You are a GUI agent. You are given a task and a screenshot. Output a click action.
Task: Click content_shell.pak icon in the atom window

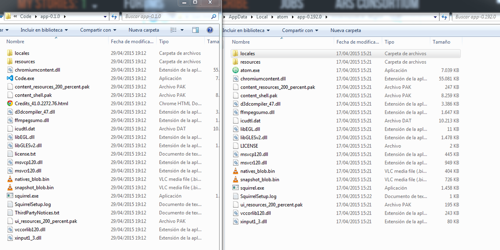(x=236, y=96)
